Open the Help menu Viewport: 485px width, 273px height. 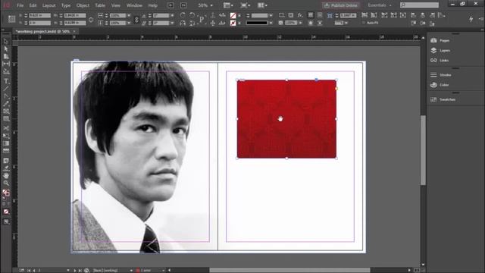(153, 5)
